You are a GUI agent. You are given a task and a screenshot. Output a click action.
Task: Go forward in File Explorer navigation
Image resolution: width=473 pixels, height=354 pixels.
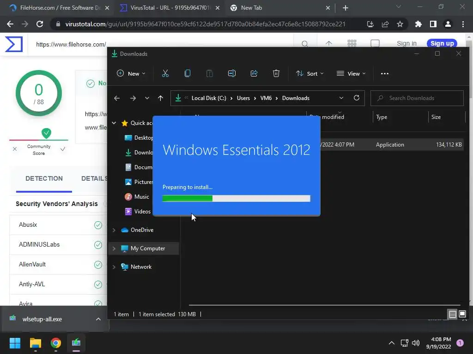pos(133,98)
